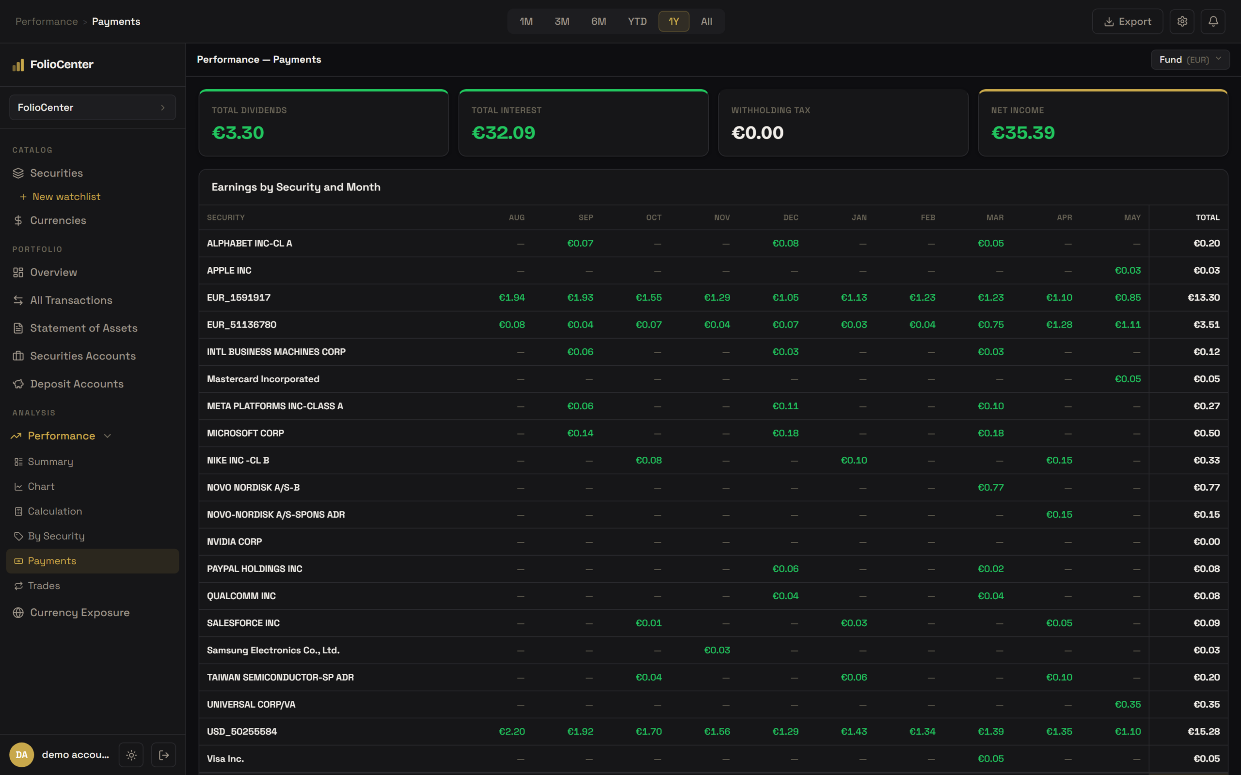The height and width of the screenshot is (775, 1241).
Task: Open Securities Accounts page
Action: 83,356
